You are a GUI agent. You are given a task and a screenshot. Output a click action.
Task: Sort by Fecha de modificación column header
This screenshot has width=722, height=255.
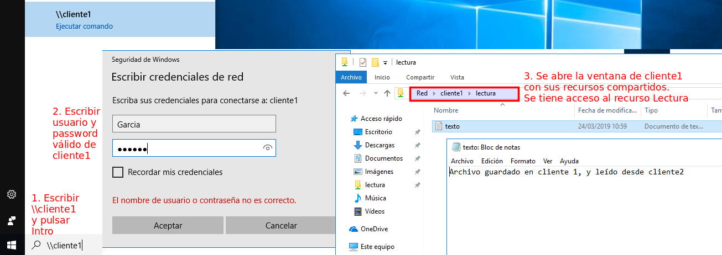coord(608,110)
